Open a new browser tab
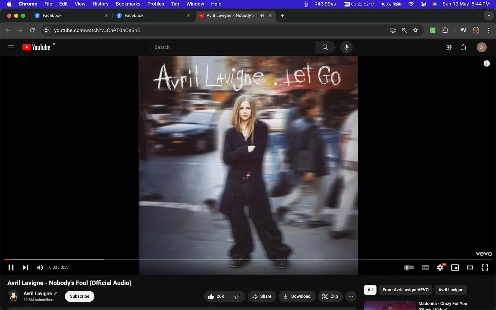 pyautogui.click(x=282, y=15)
